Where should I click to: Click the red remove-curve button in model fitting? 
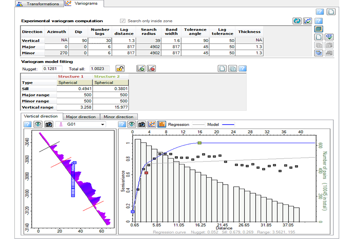coord(151,69)
